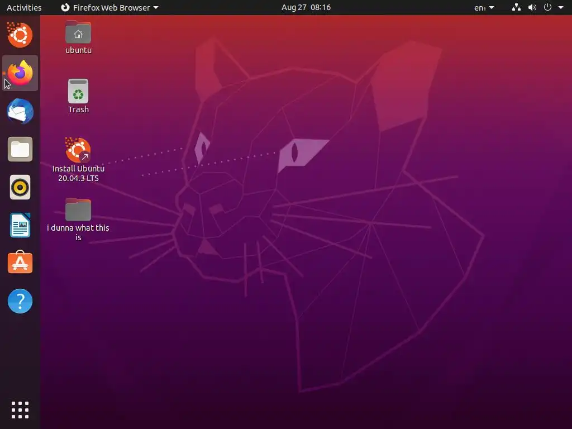Expand the system menu arrow
Viewport: 572px width, 429px height.
click(561, 7)
